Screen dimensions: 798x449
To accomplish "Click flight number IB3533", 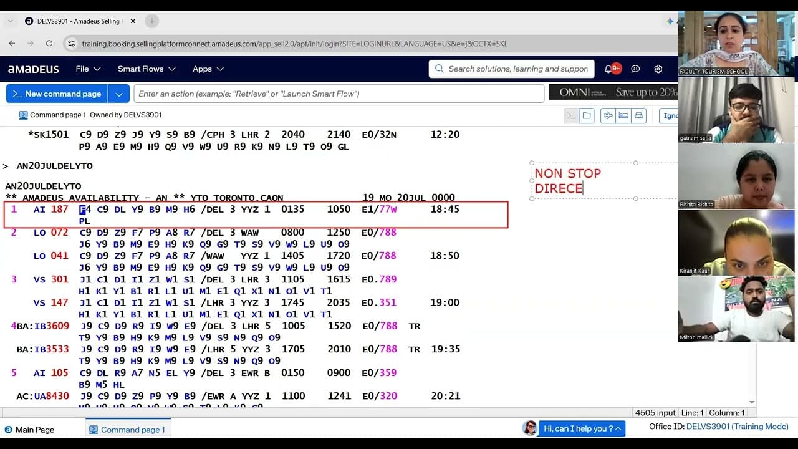I will click(51, 349).
